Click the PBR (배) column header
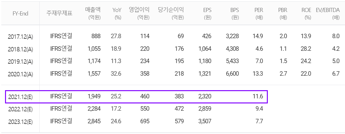Viewport: 345px width, 134px height. click(283, 14)
